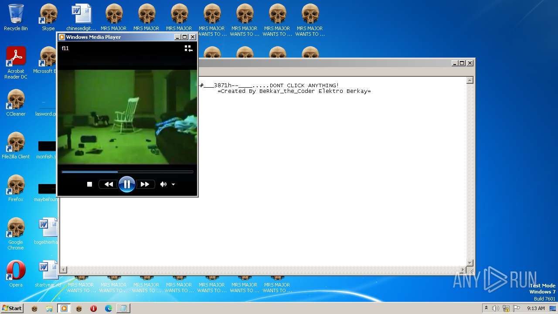Click the Previous (rewind) button in Media Player

coord(109,184)
